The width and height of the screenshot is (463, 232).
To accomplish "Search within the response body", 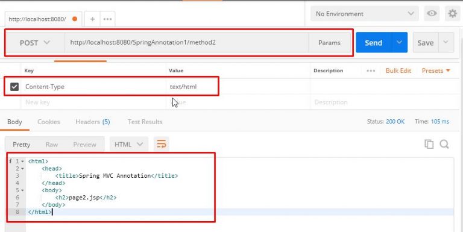I will 444,144.
